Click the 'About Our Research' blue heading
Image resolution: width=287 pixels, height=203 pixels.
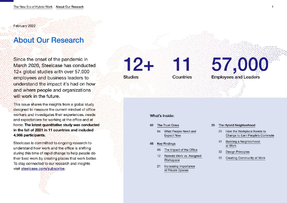pyautogui.click(x=48, y=40)
